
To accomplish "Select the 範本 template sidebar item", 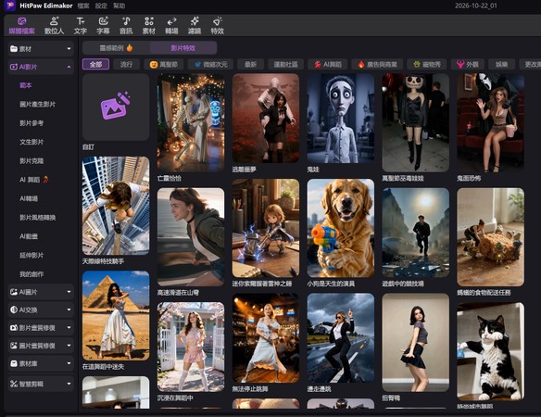I will point(26,85).
